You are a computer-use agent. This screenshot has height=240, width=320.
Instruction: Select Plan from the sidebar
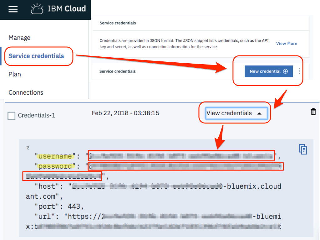[x=14, y=74]
